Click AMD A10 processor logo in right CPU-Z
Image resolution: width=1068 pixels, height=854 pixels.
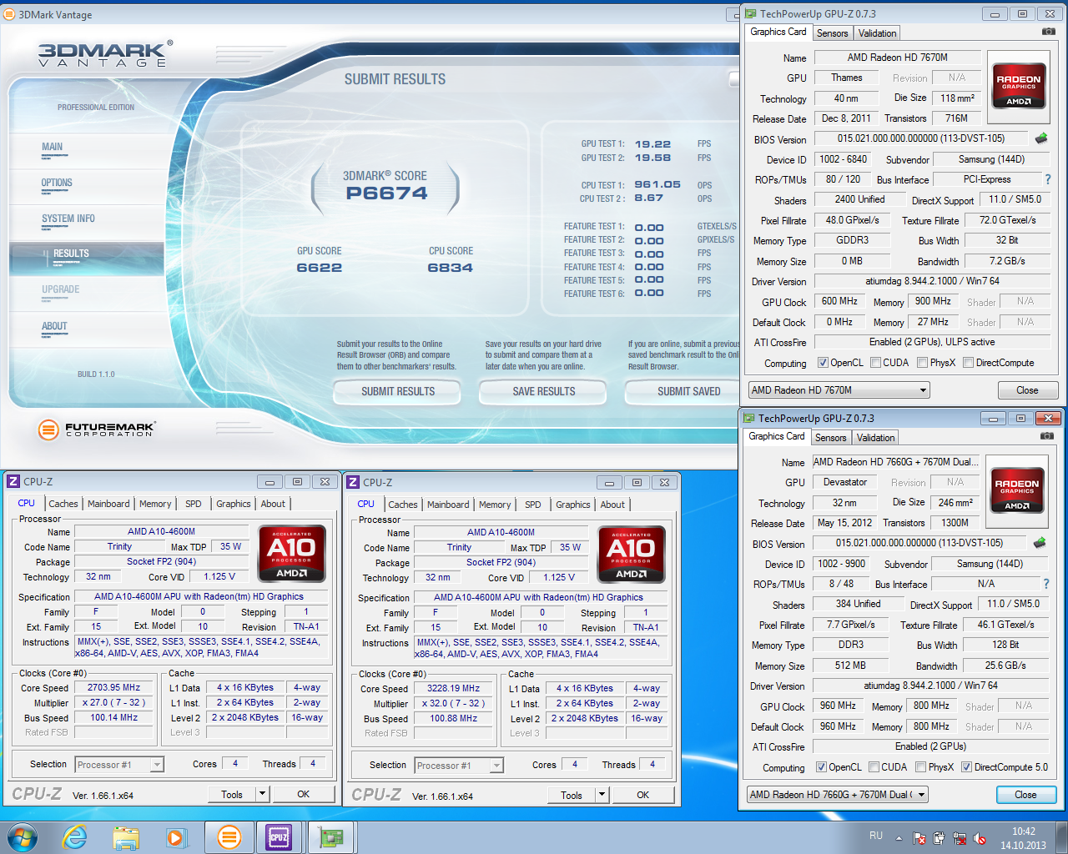pyautogui.click(x=631, y=554)
